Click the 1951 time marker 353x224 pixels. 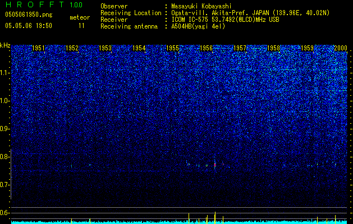[x=38, y=48]
